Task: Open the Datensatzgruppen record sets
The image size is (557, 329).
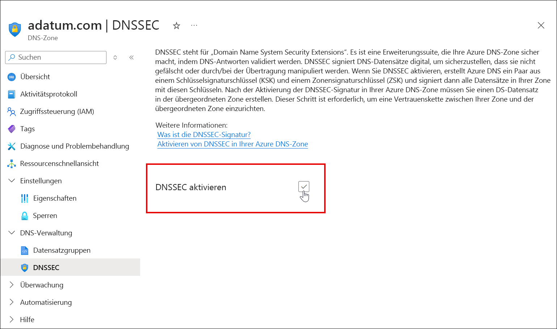Action: (x=62, y=250)
